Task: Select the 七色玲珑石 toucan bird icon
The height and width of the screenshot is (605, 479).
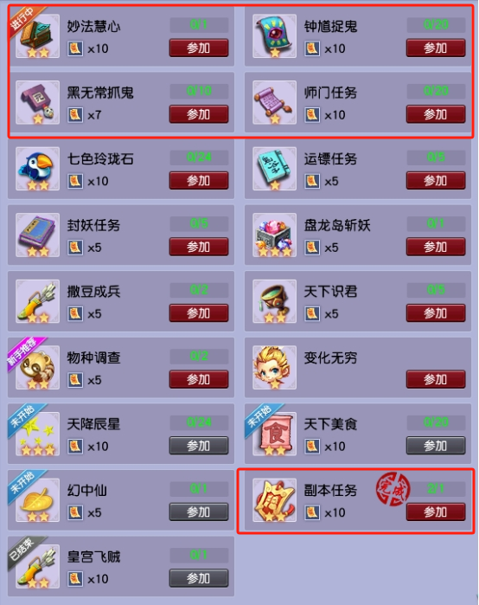Action: click(x=37, y=169)
